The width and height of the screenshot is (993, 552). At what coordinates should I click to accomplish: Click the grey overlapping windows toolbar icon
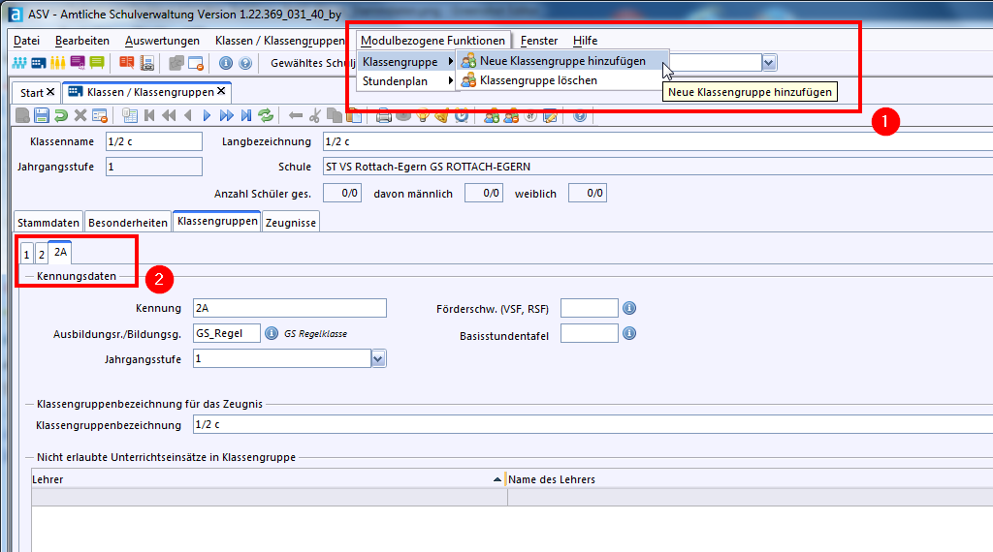coord(176,63)
